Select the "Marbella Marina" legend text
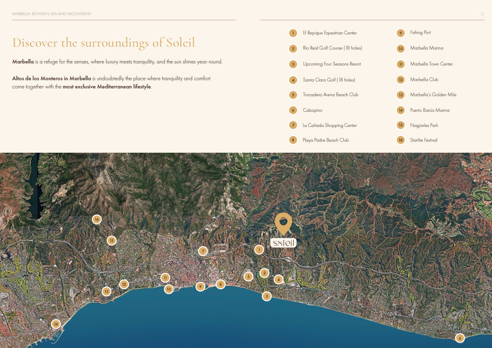The image size is (492, 348). 427,48
